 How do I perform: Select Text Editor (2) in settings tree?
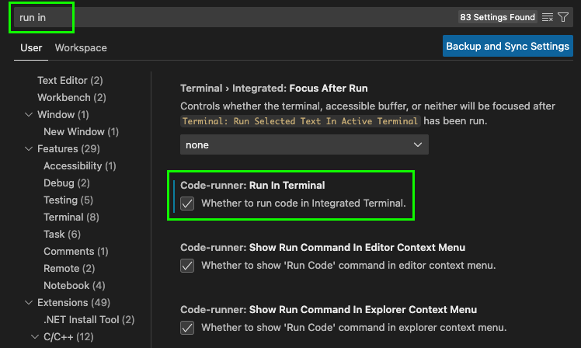70,81
